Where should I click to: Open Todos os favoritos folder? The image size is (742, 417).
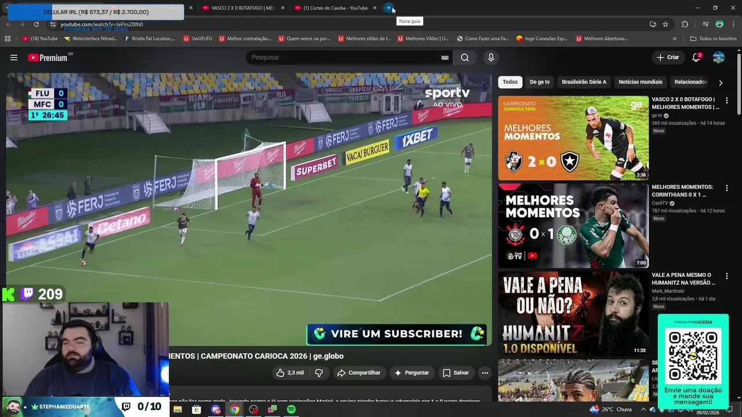click(713, 39)
